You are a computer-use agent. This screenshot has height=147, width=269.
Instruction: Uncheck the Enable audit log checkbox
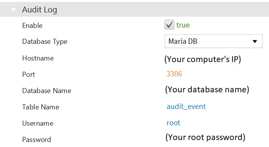coord(169,25)
